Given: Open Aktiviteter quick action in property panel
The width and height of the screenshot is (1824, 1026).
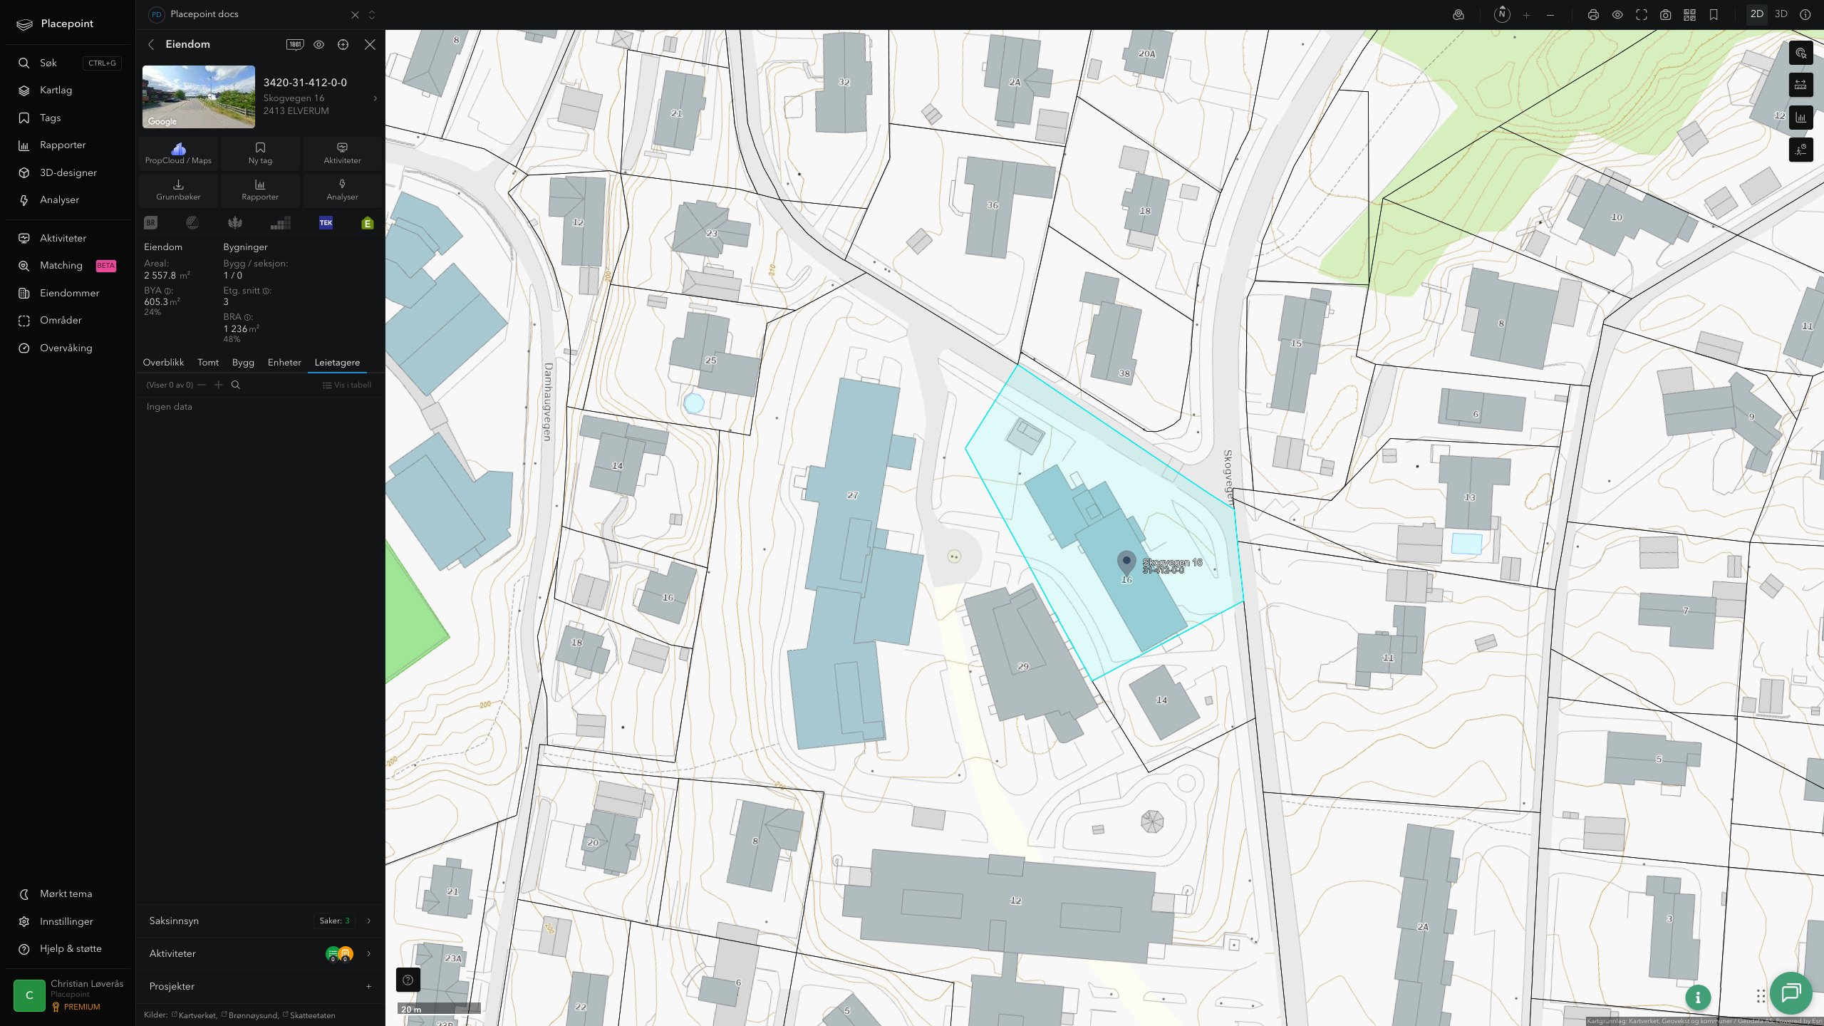Looking at the screenshot, I should (342, 153).
